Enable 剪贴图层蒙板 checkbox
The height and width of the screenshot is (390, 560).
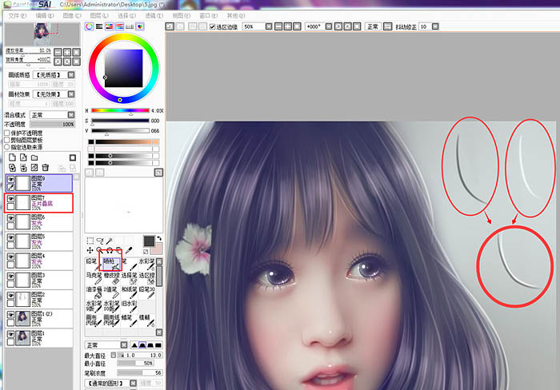(x=6, y=140)
